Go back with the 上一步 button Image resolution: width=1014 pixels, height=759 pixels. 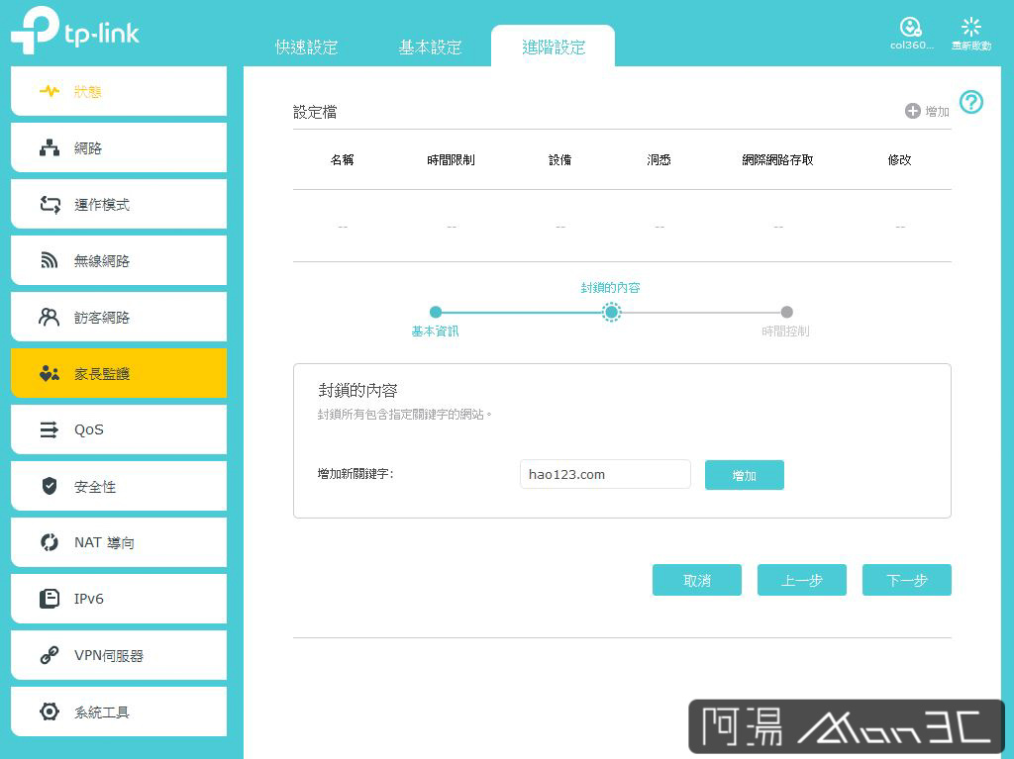[x=802, y=580]
